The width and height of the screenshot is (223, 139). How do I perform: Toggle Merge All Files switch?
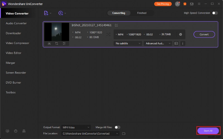tap(117, 127)
